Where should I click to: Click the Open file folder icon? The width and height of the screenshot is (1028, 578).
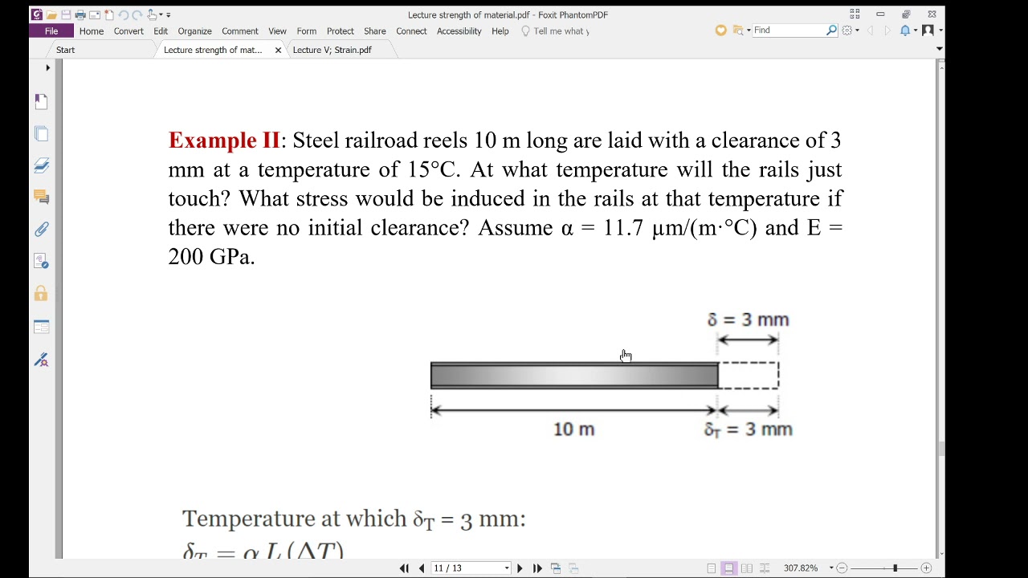[51, 14]
